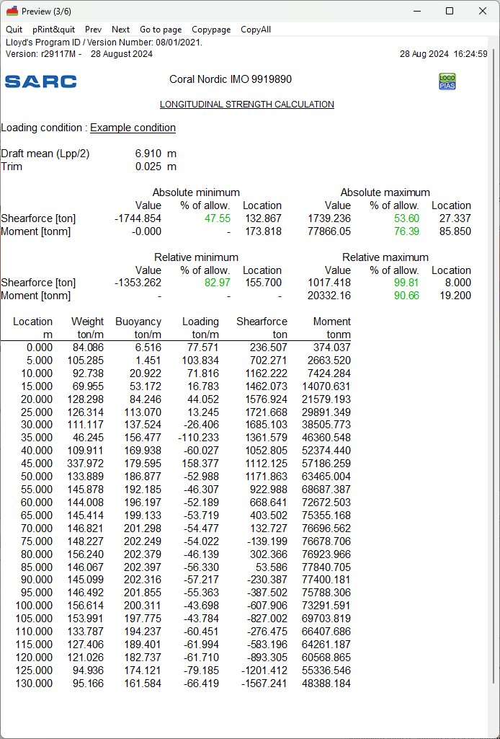500x739 pixels.
Task: Click the LONGITUDINAL STRENGTH CALCULATION heading
Action: pos(246,104)
